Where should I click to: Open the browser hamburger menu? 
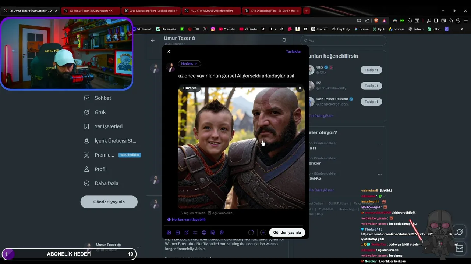coord(465,21)
